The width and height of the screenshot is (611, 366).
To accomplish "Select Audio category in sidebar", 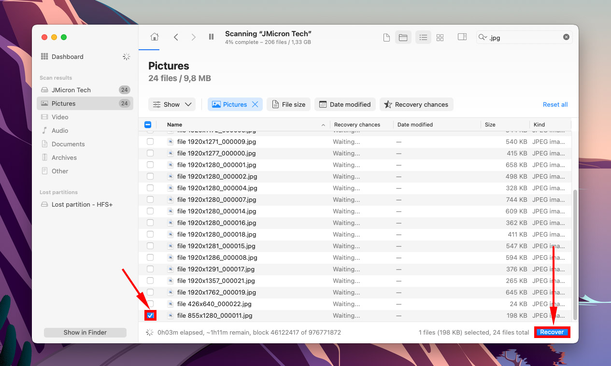I will (x=85, y=130).
